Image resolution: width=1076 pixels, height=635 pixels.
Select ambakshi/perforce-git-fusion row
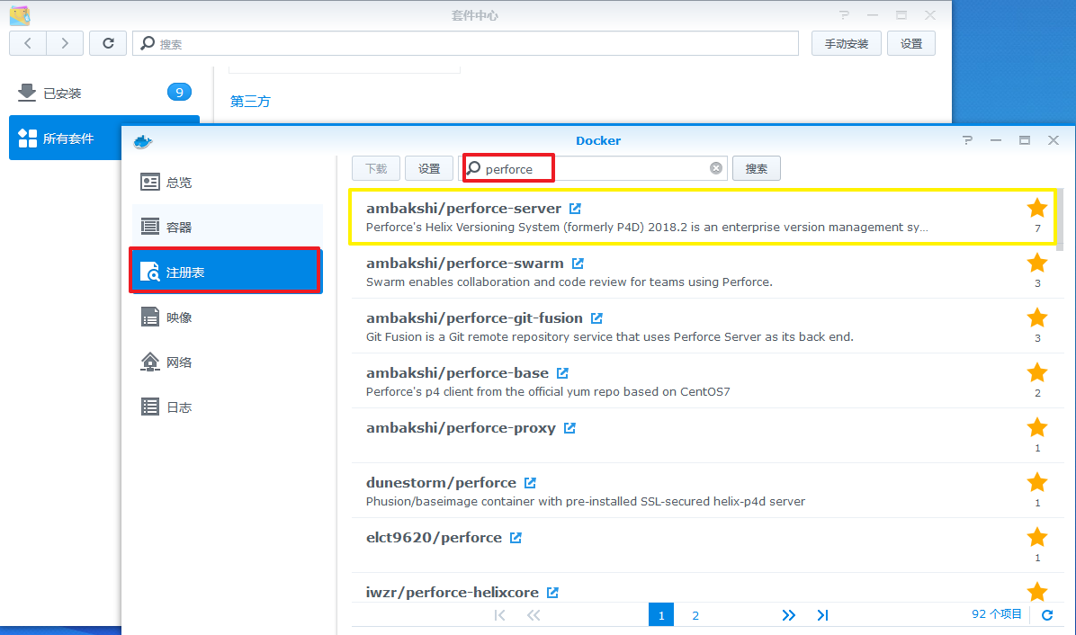pos(703,326)
